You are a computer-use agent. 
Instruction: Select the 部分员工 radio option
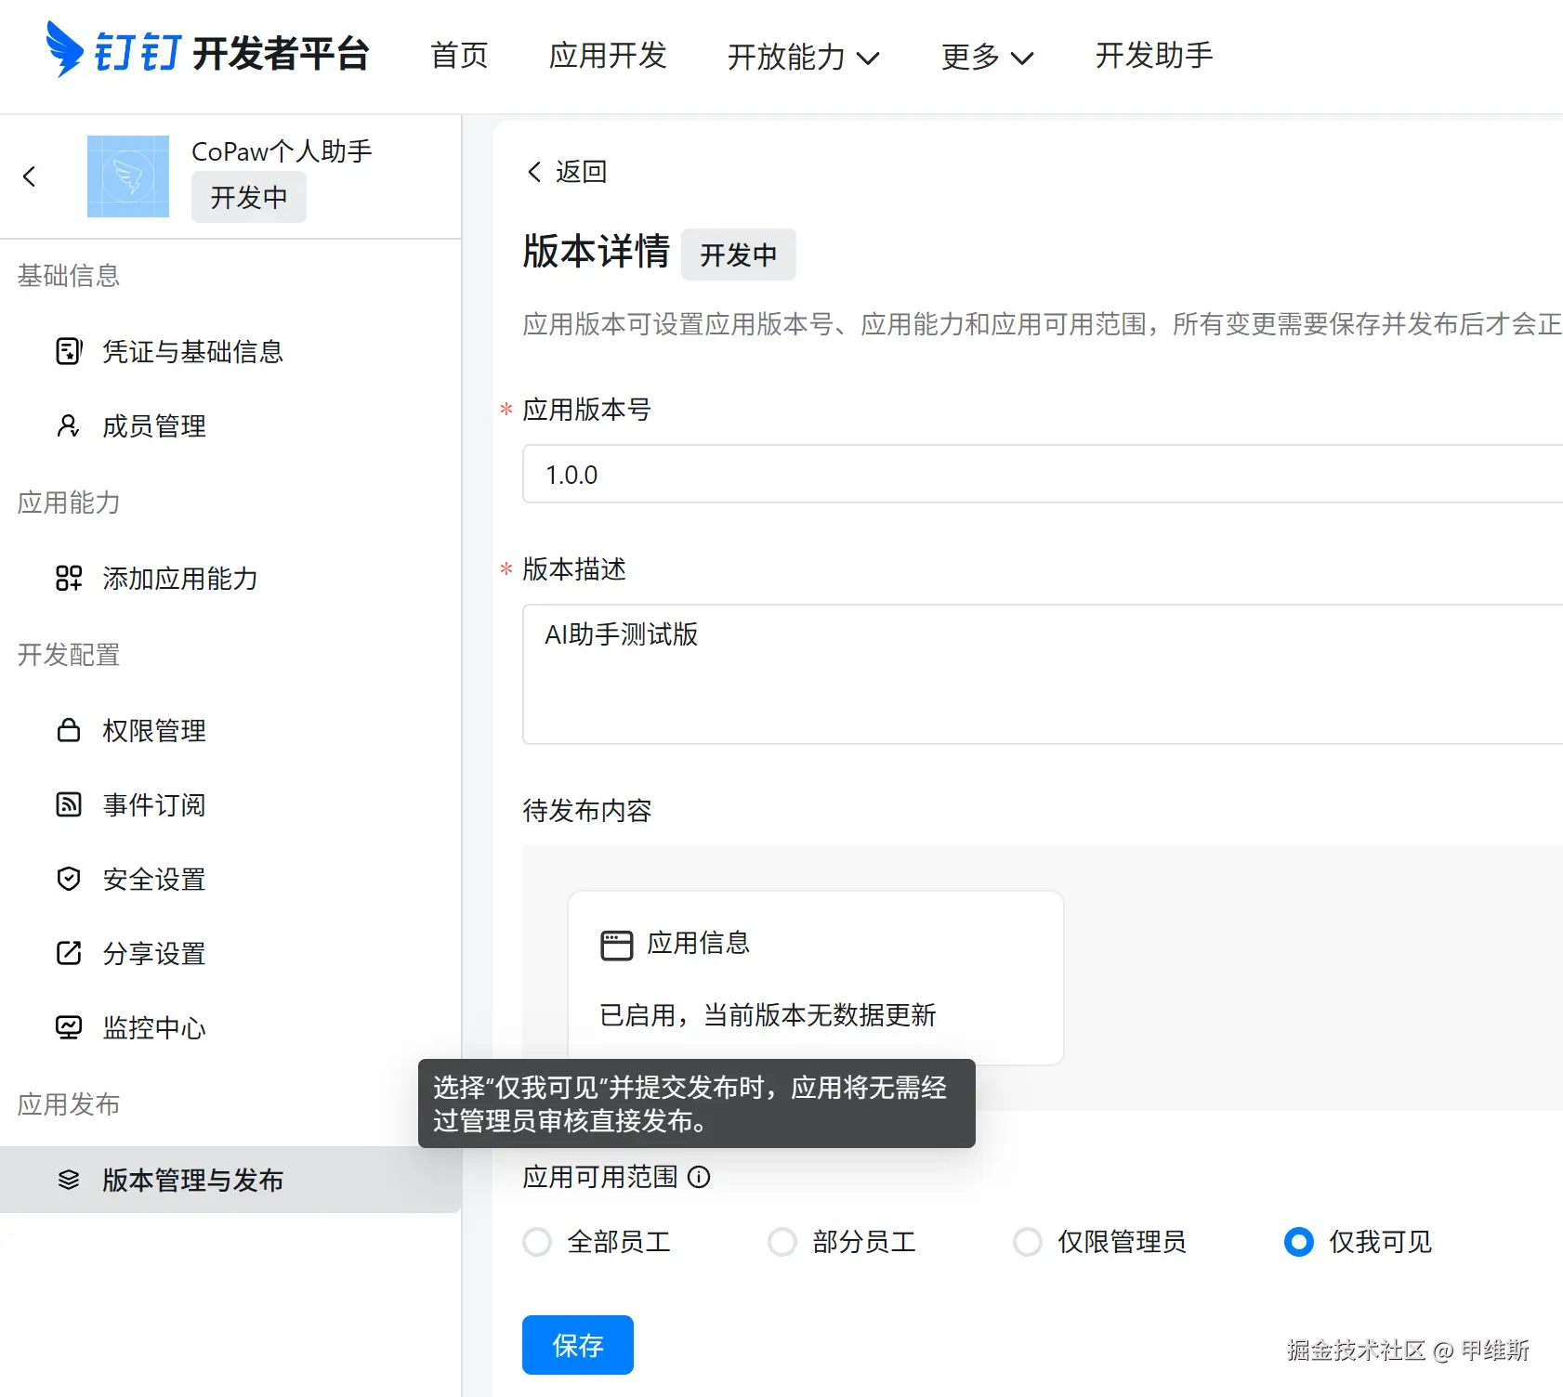click(x=782, y=1242)
